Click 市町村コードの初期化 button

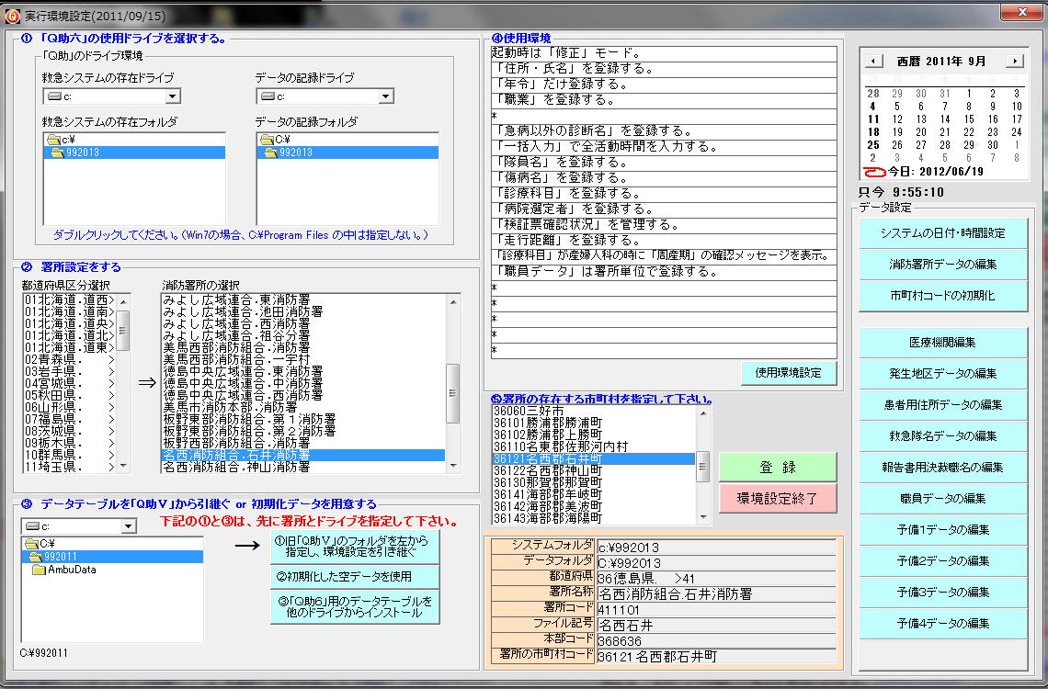click(942, 296)
